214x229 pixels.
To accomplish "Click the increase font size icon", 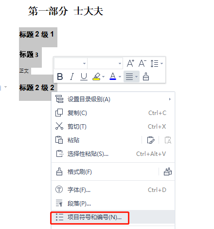I will pyautogui.click(x=130, y=63).
